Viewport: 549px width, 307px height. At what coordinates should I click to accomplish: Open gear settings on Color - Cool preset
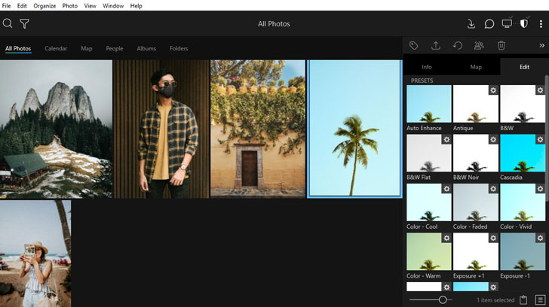click(x=446, y=189)
